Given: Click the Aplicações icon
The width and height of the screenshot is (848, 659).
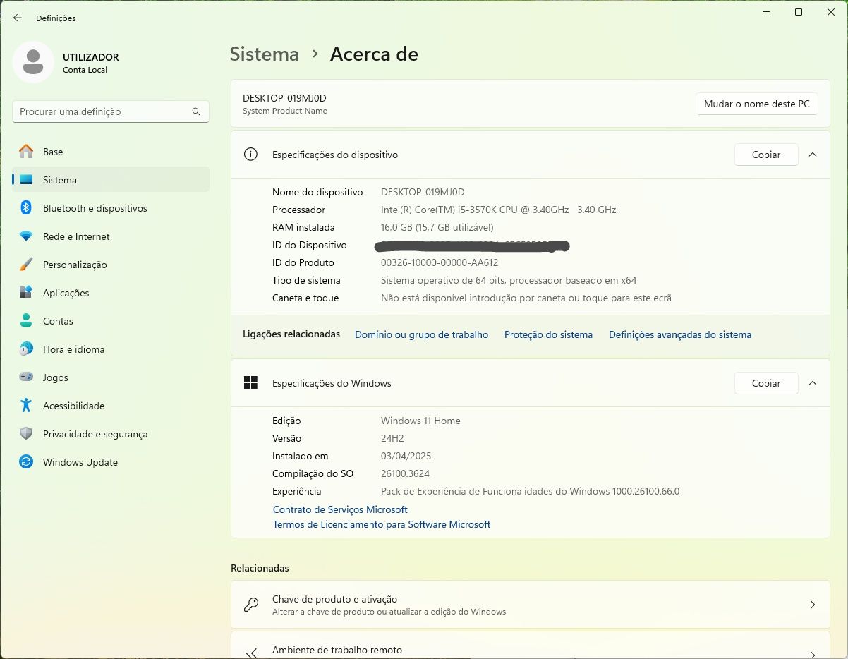Looking at the screenshot, I should (26, 293).
